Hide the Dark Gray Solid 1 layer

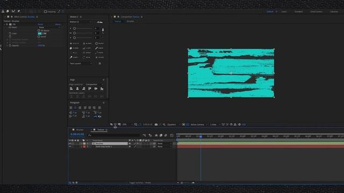click(70, 146)
